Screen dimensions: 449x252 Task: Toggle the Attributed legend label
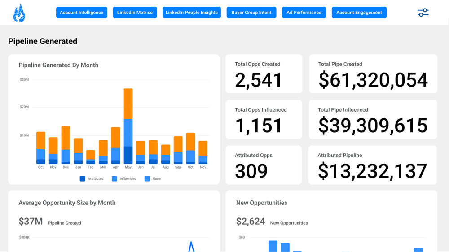pos(96,179)
